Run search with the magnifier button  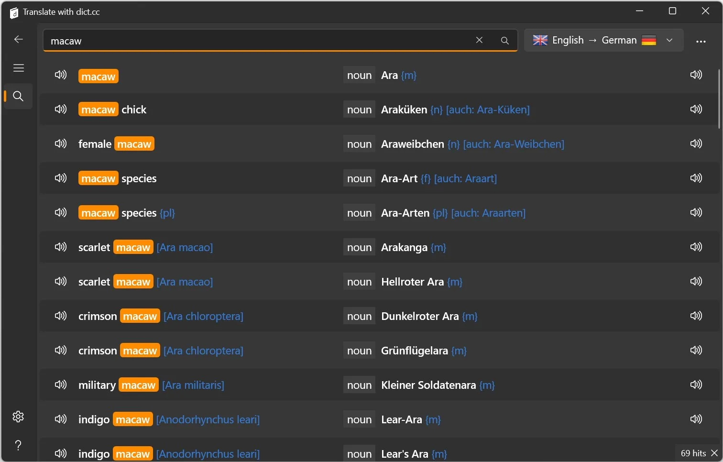504,41
